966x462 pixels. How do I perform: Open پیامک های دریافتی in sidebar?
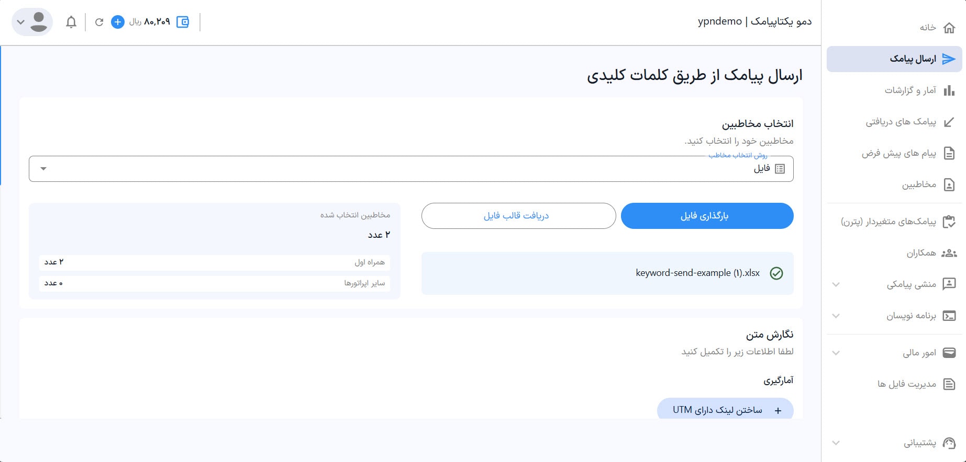pos(901,122)
